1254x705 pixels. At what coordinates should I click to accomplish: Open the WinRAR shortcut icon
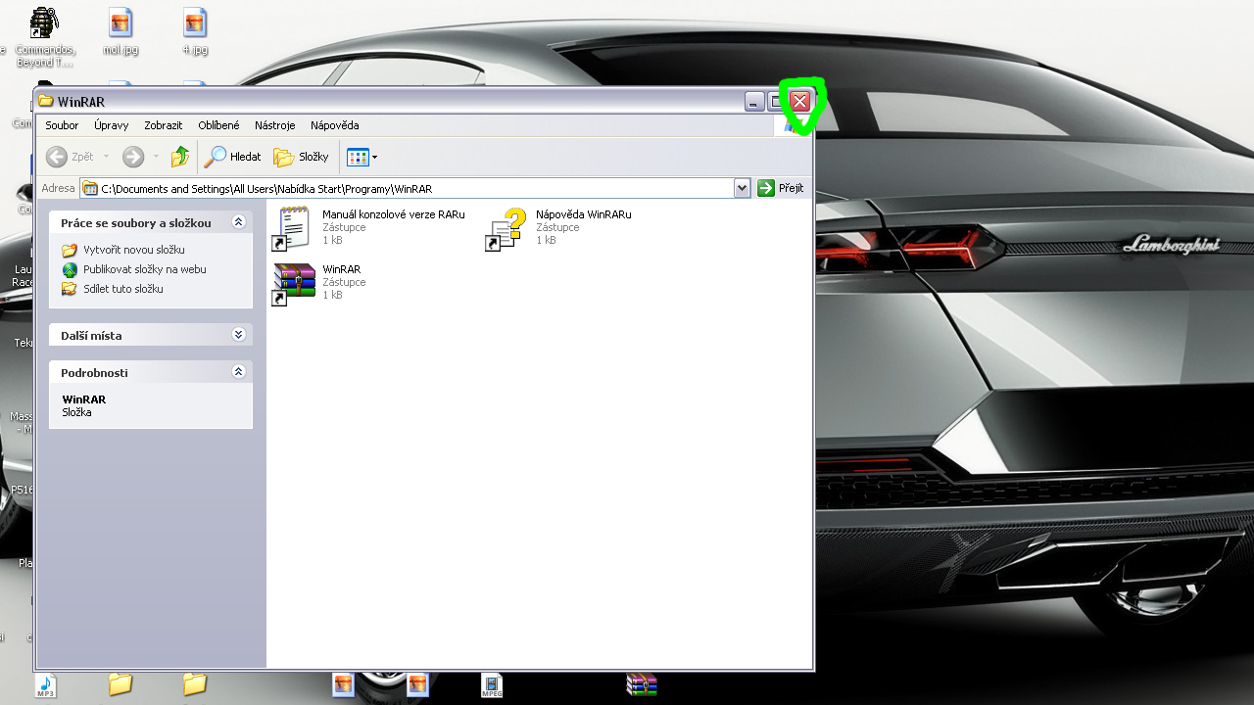tap(294, 282)
